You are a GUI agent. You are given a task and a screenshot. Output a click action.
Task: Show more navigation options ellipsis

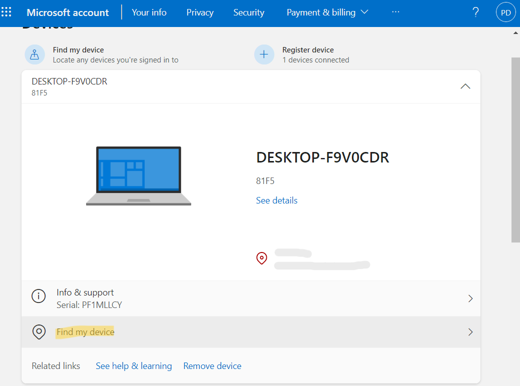coord(395,12)
